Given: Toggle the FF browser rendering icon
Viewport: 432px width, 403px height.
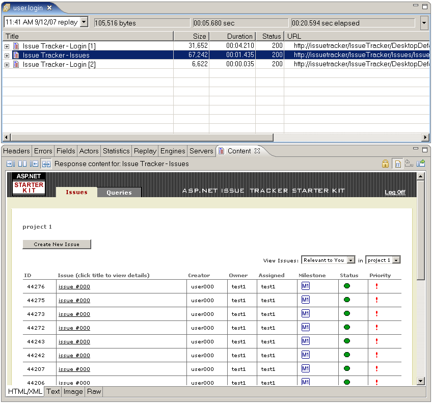Looking at the screenshot, I should point(397,164).
